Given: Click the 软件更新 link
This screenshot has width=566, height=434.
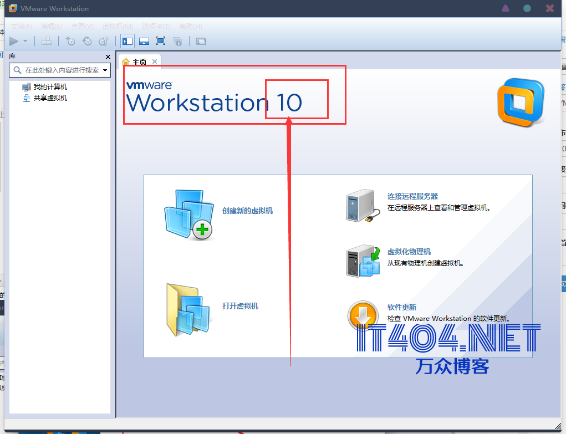Looking at the screenshot, I should 402,307.
